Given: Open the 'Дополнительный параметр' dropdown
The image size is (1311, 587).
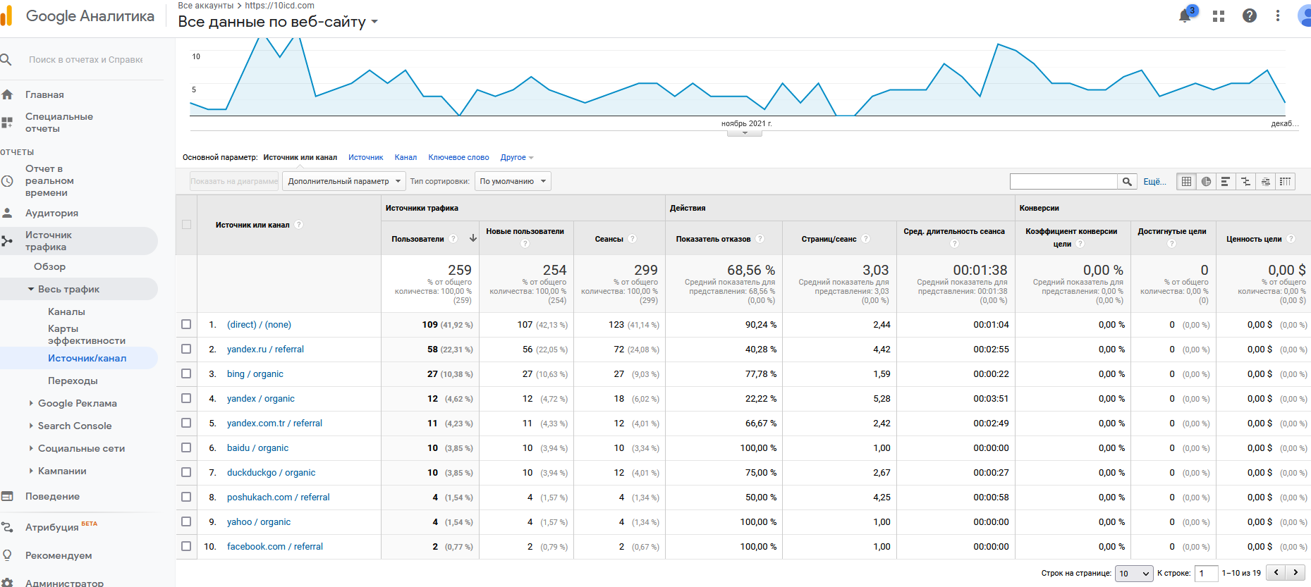Looking at the screenshot, I should pos(344,181).
